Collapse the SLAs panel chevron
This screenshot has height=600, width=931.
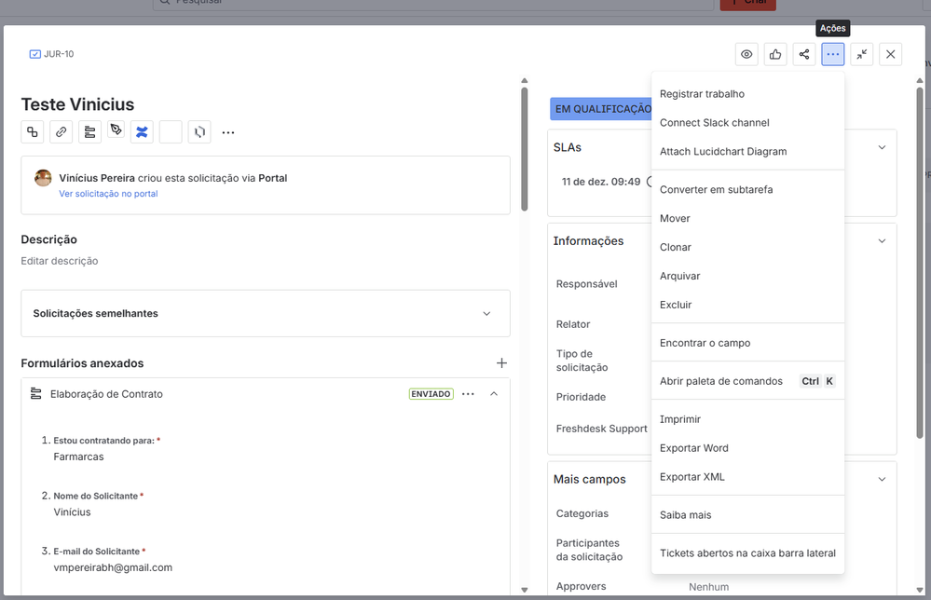pyautogui.click(x=883, y=147)
